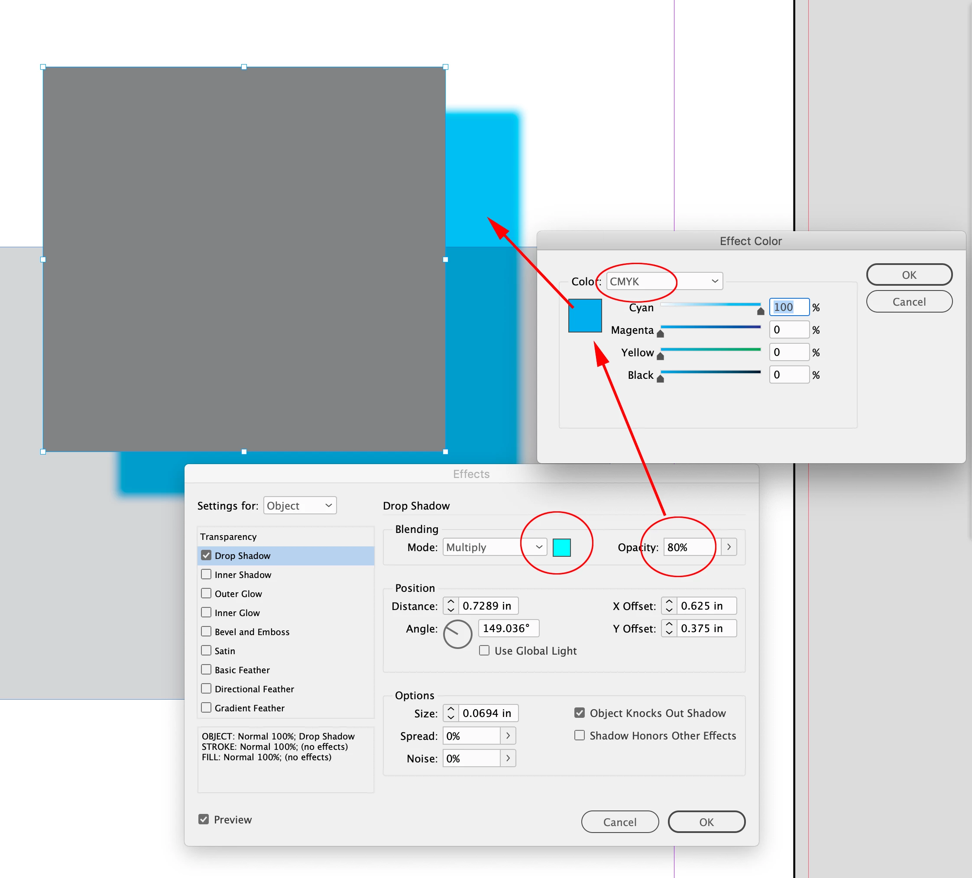Uncheck Object Knocks Out Shadow
Screen dimensions: 972x878
click(x=580, y=713)
